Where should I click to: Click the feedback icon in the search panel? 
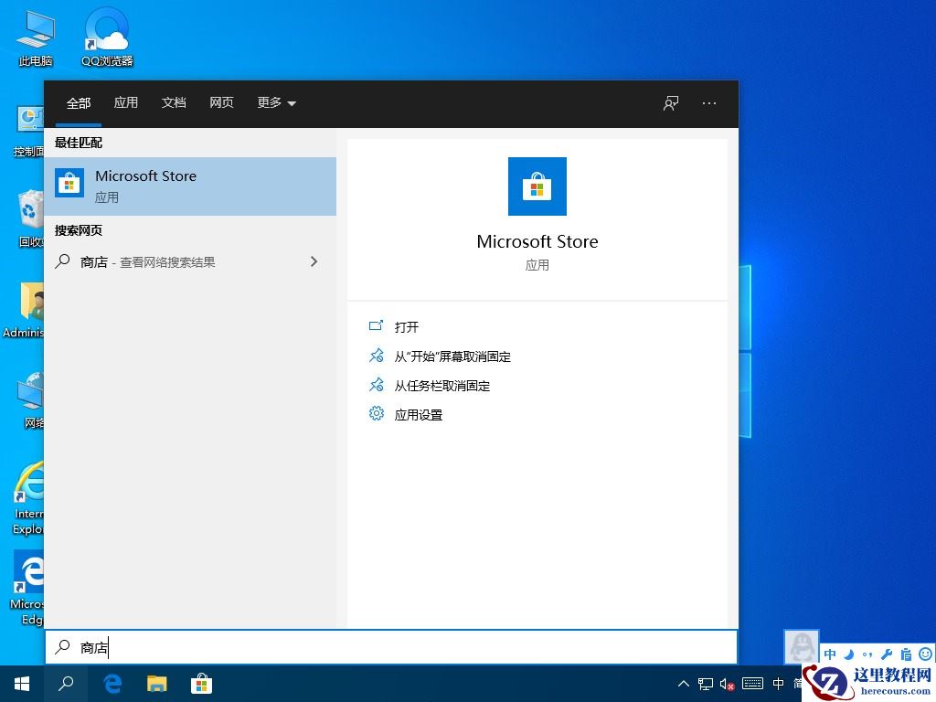[x=670, y=103]
